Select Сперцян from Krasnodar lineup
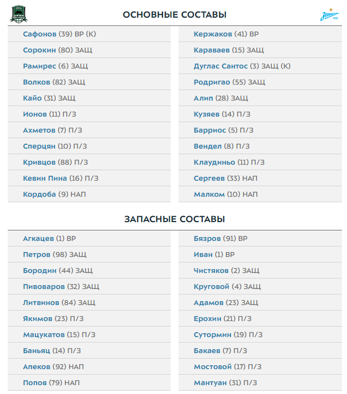Viewport: 347px width, 394px height. coord(39,146)
